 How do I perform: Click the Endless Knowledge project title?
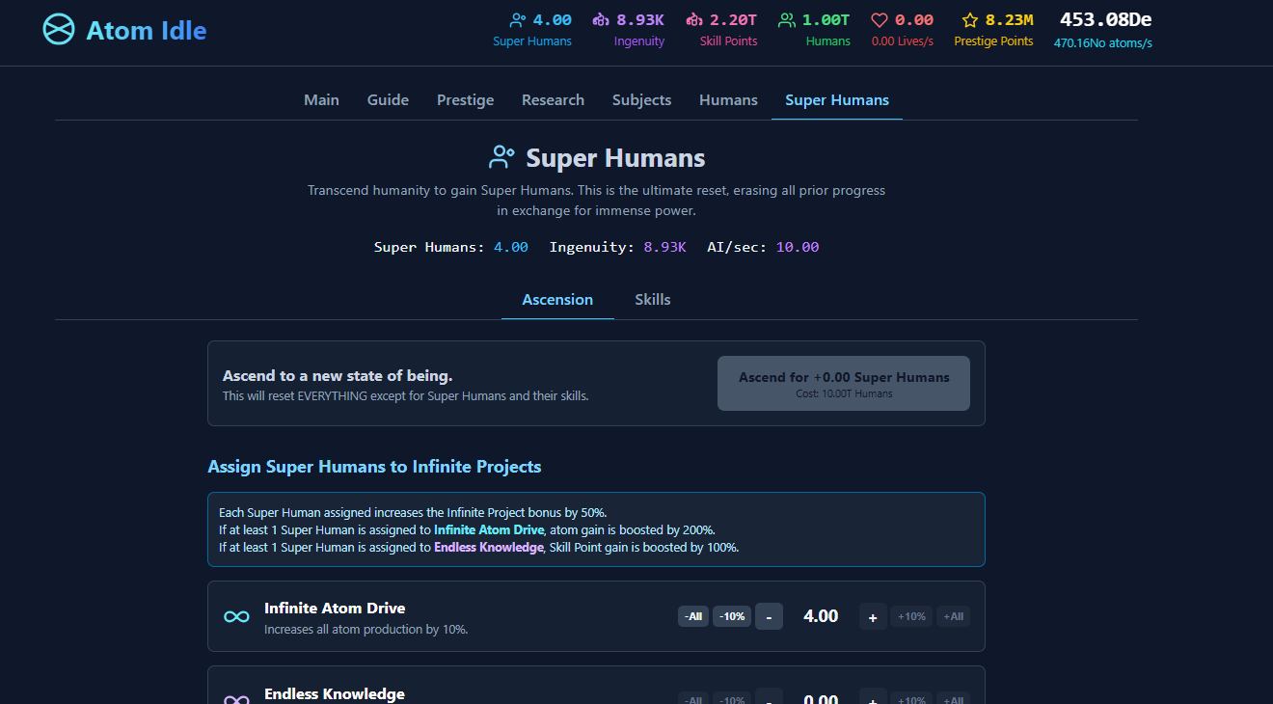(335, 694)
